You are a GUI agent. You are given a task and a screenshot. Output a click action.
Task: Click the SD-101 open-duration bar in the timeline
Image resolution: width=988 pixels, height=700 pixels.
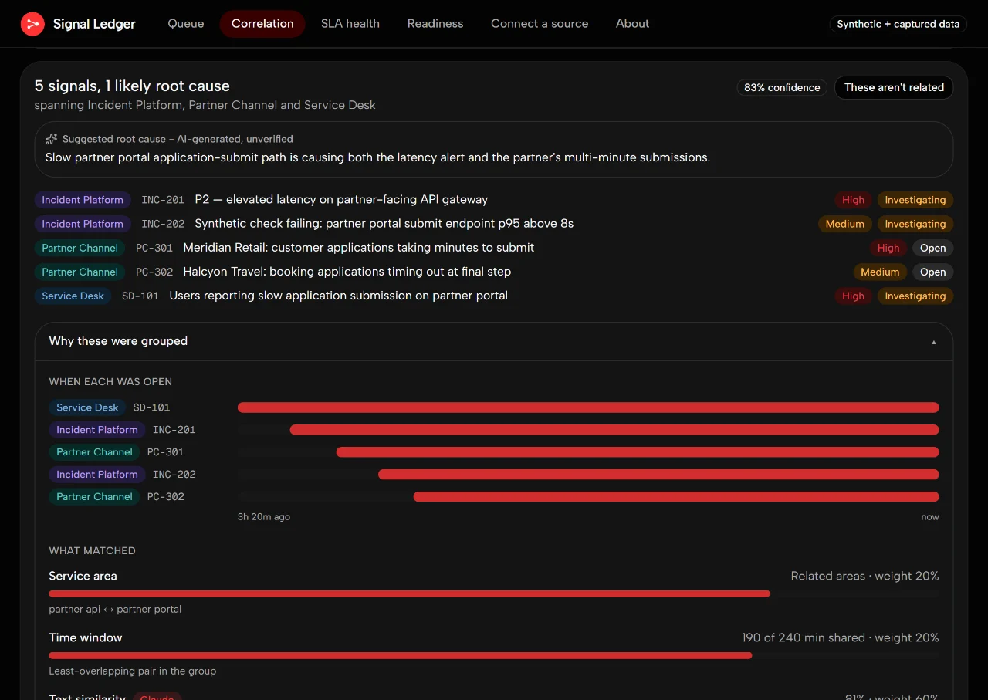588,407
